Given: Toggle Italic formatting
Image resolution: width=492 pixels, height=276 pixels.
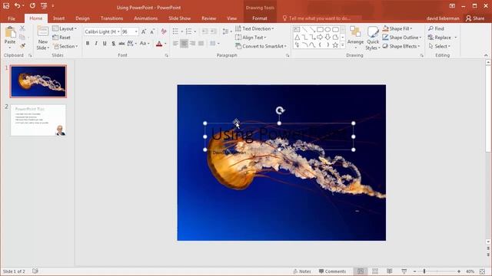Looking at the screenshot, I should pyautogui.click(x=96, y=43).
